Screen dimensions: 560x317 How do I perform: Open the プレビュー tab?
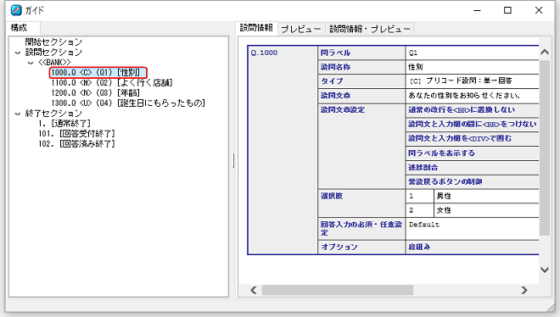[x=301, y=29]
